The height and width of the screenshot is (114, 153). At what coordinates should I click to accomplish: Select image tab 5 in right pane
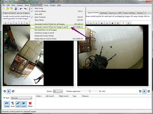pos(107,23)
